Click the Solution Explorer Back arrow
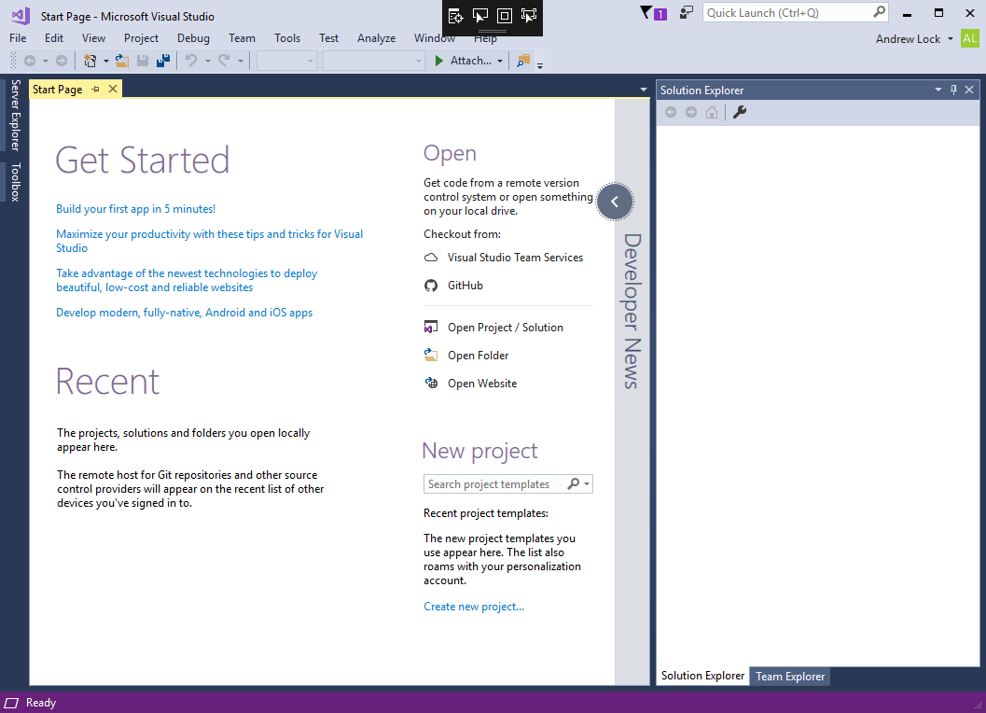 tap(671, 112)
